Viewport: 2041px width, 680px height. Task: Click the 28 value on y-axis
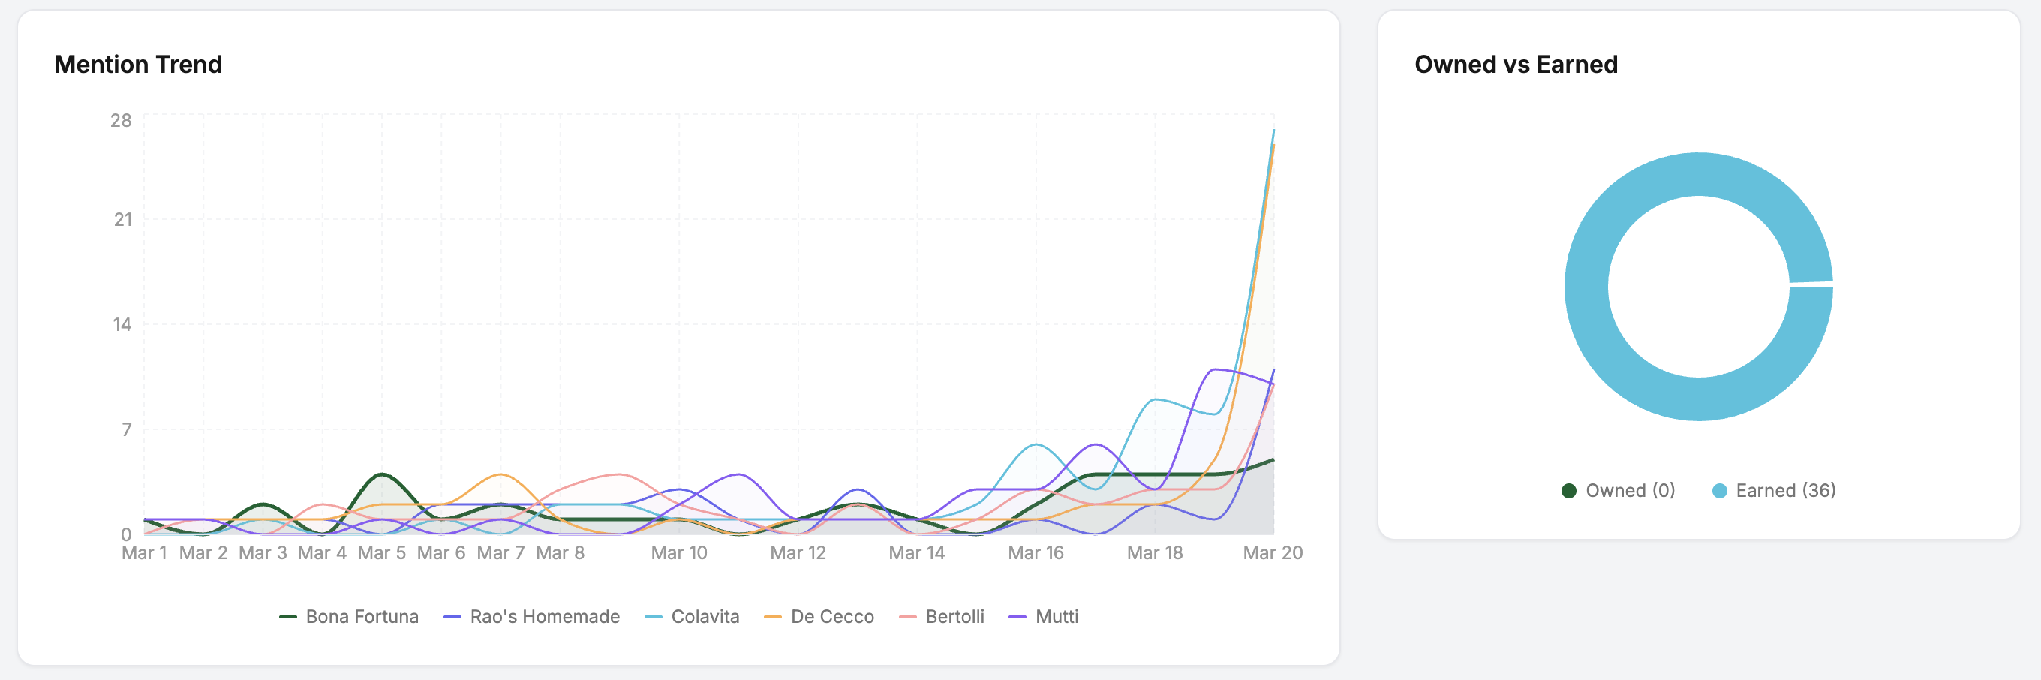[x=122, y=121]
